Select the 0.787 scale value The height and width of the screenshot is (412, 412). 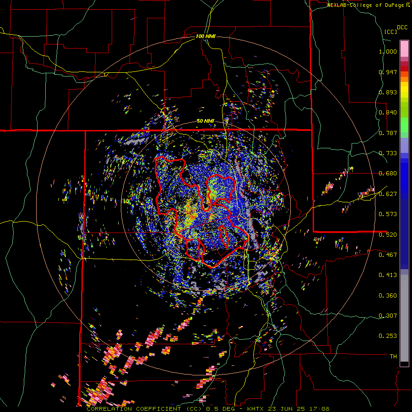tap(388, 133)
